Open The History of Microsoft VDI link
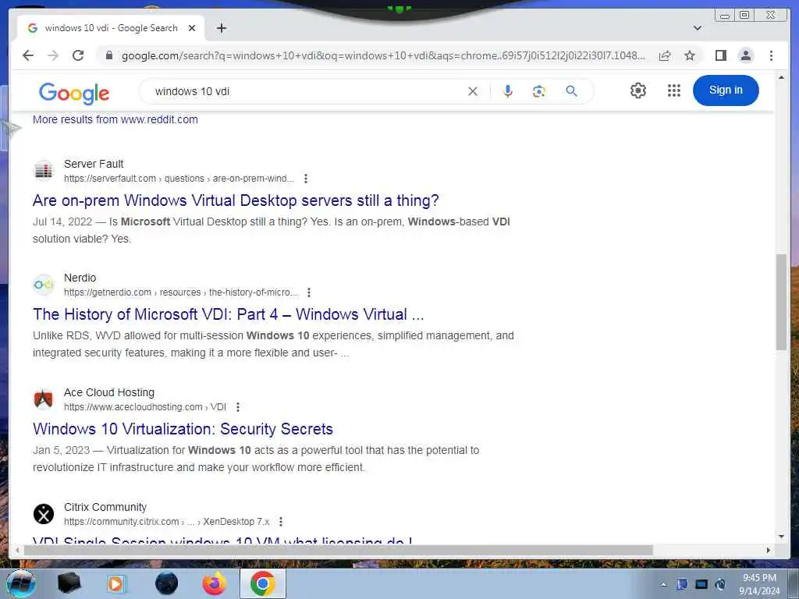The image size is (799, 599). pyautogui.click(x=229, y=314)
